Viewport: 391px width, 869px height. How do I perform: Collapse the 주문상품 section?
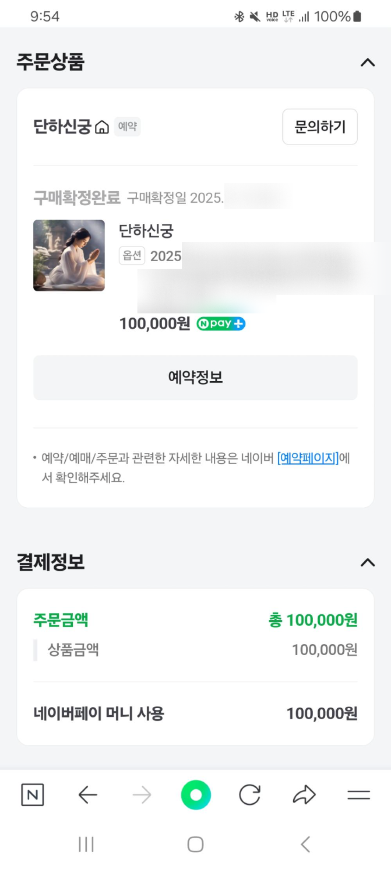pos(368,63)
